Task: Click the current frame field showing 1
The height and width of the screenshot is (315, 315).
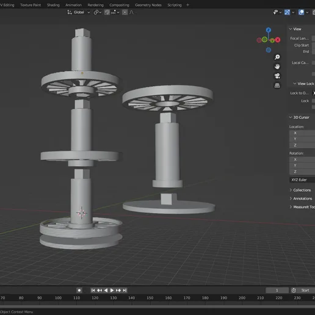Action: (277, 291)
